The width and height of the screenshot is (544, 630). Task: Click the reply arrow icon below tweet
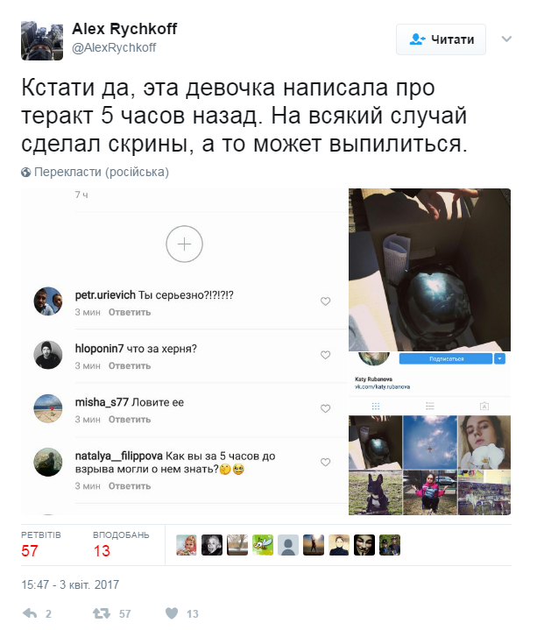click(x=30, y=613)
